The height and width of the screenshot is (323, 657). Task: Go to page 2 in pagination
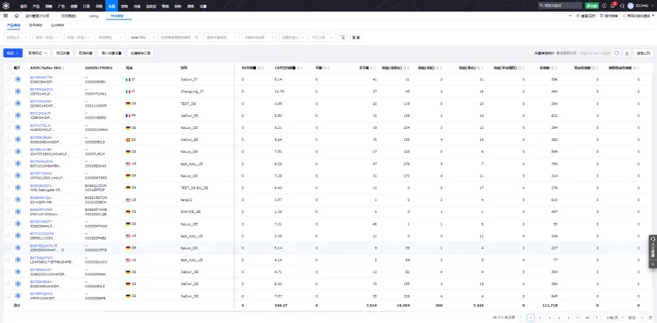[x=540, y=317]
